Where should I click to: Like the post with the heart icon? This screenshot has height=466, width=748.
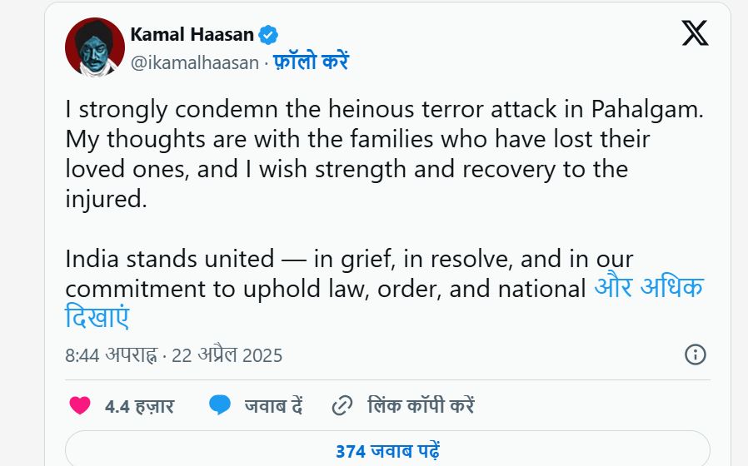click(80, 406)
